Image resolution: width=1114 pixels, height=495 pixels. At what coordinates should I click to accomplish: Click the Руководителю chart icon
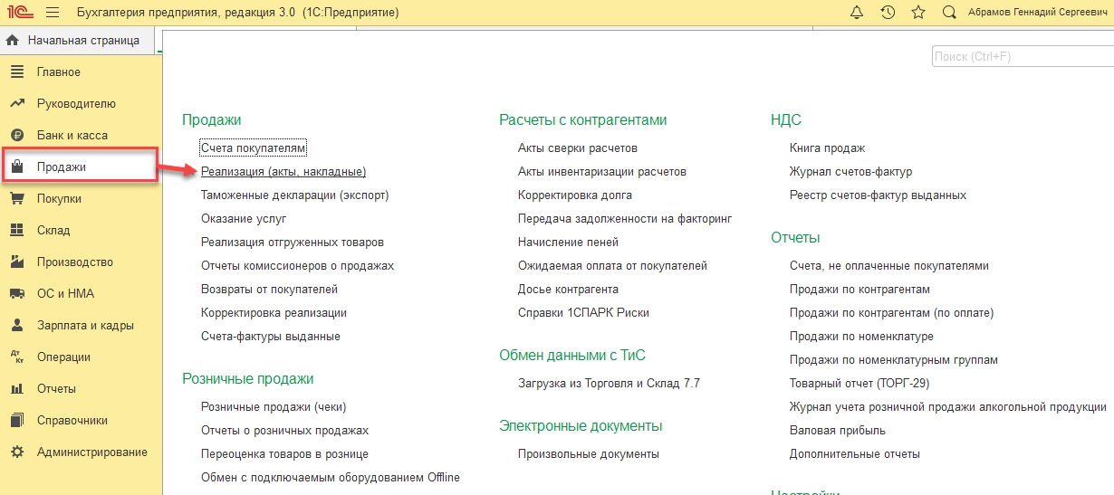16,104
